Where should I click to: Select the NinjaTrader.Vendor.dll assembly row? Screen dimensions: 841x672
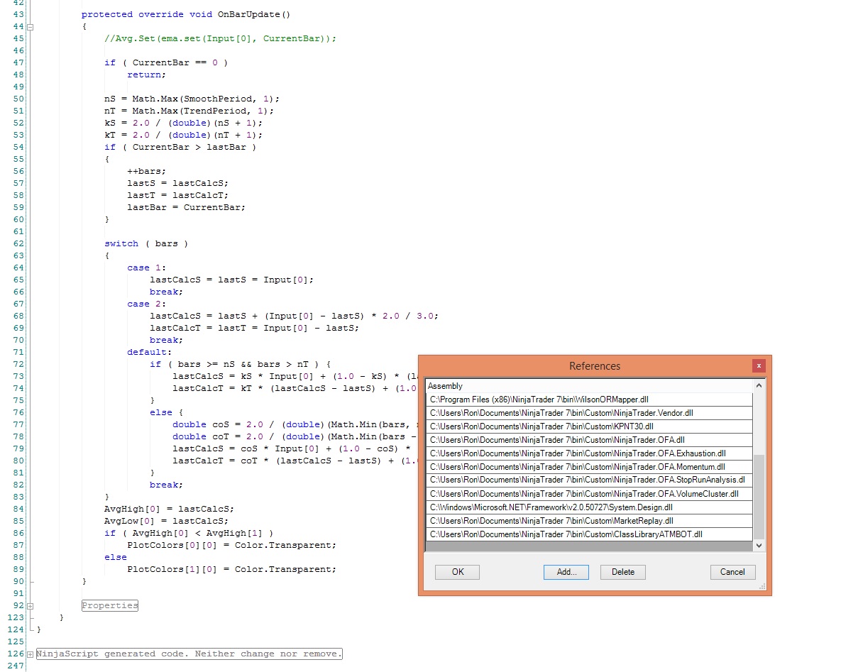(x=588, y=413)
